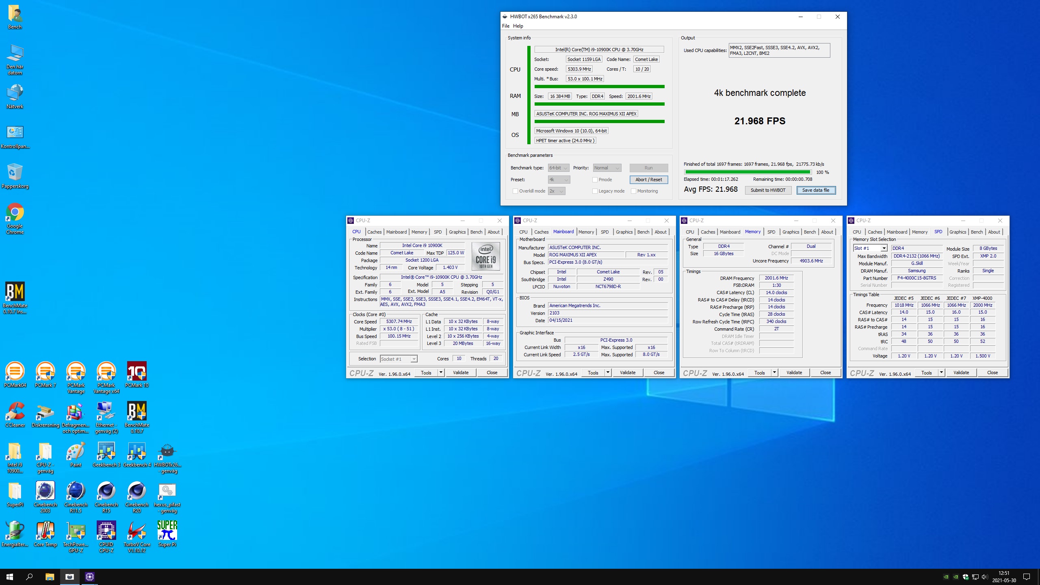Enable the Monitoring checkbox

click(633, 191)
